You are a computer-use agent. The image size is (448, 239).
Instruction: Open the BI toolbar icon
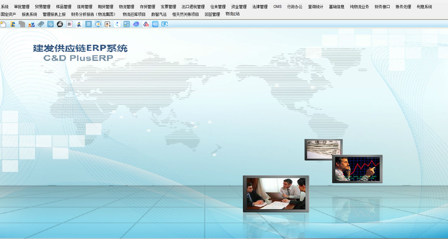[x=69, y=24]
